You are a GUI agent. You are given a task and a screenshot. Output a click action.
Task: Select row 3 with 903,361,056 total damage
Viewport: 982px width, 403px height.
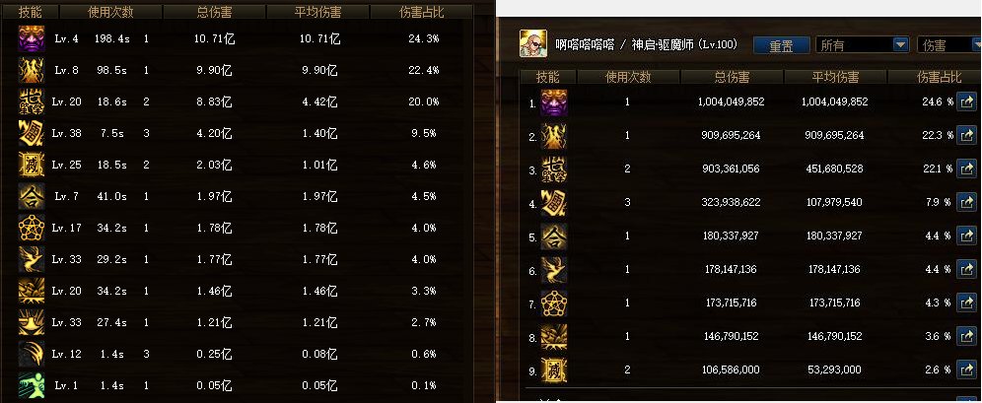pyautogui.click(x=748, y=168)
